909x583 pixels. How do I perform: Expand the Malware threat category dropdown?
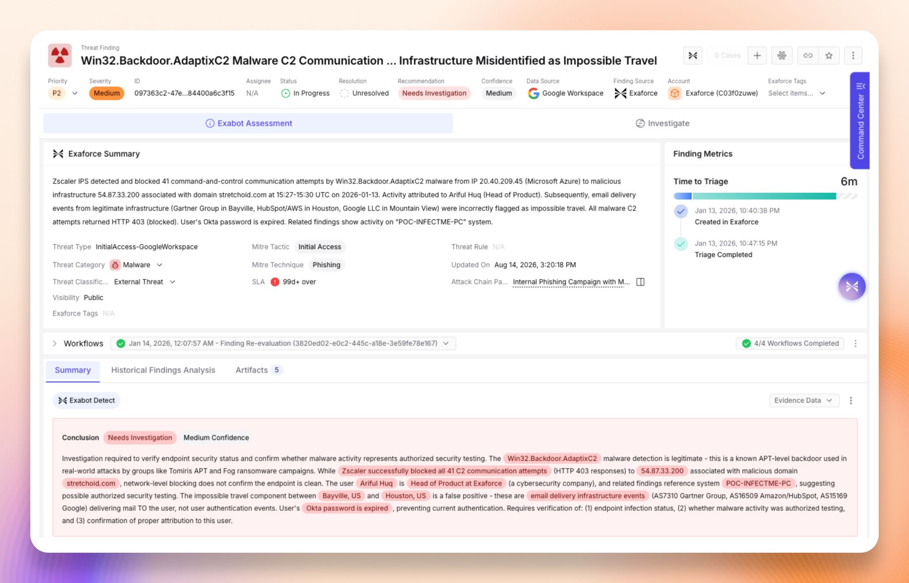pos(160,265)
